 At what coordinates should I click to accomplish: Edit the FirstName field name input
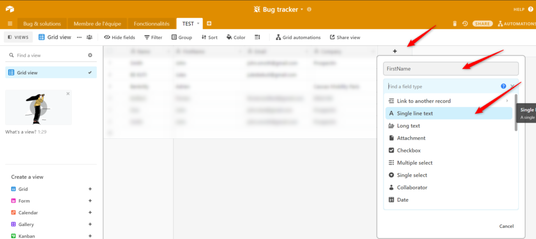[x=451, y=68]
